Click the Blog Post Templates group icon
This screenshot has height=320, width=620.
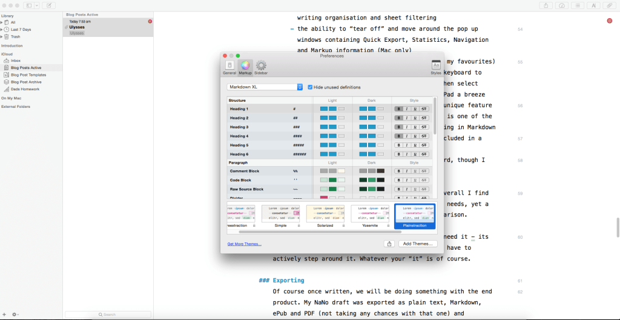click(x=7, y=75)
